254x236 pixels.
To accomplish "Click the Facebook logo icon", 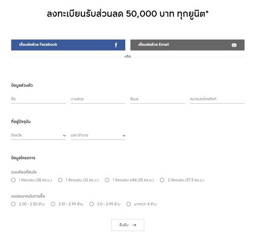I will (116, 45).
